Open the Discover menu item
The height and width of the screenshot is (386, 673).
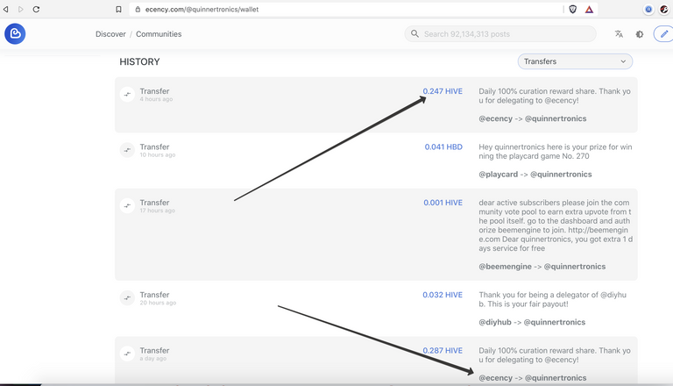click(x=110, y=34)
